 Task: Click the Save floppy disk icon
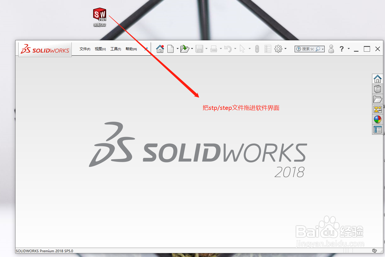[x=199, y=49]
